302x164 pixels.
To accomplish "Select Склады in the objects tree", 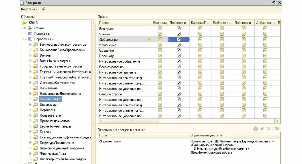I will point(46,132).
